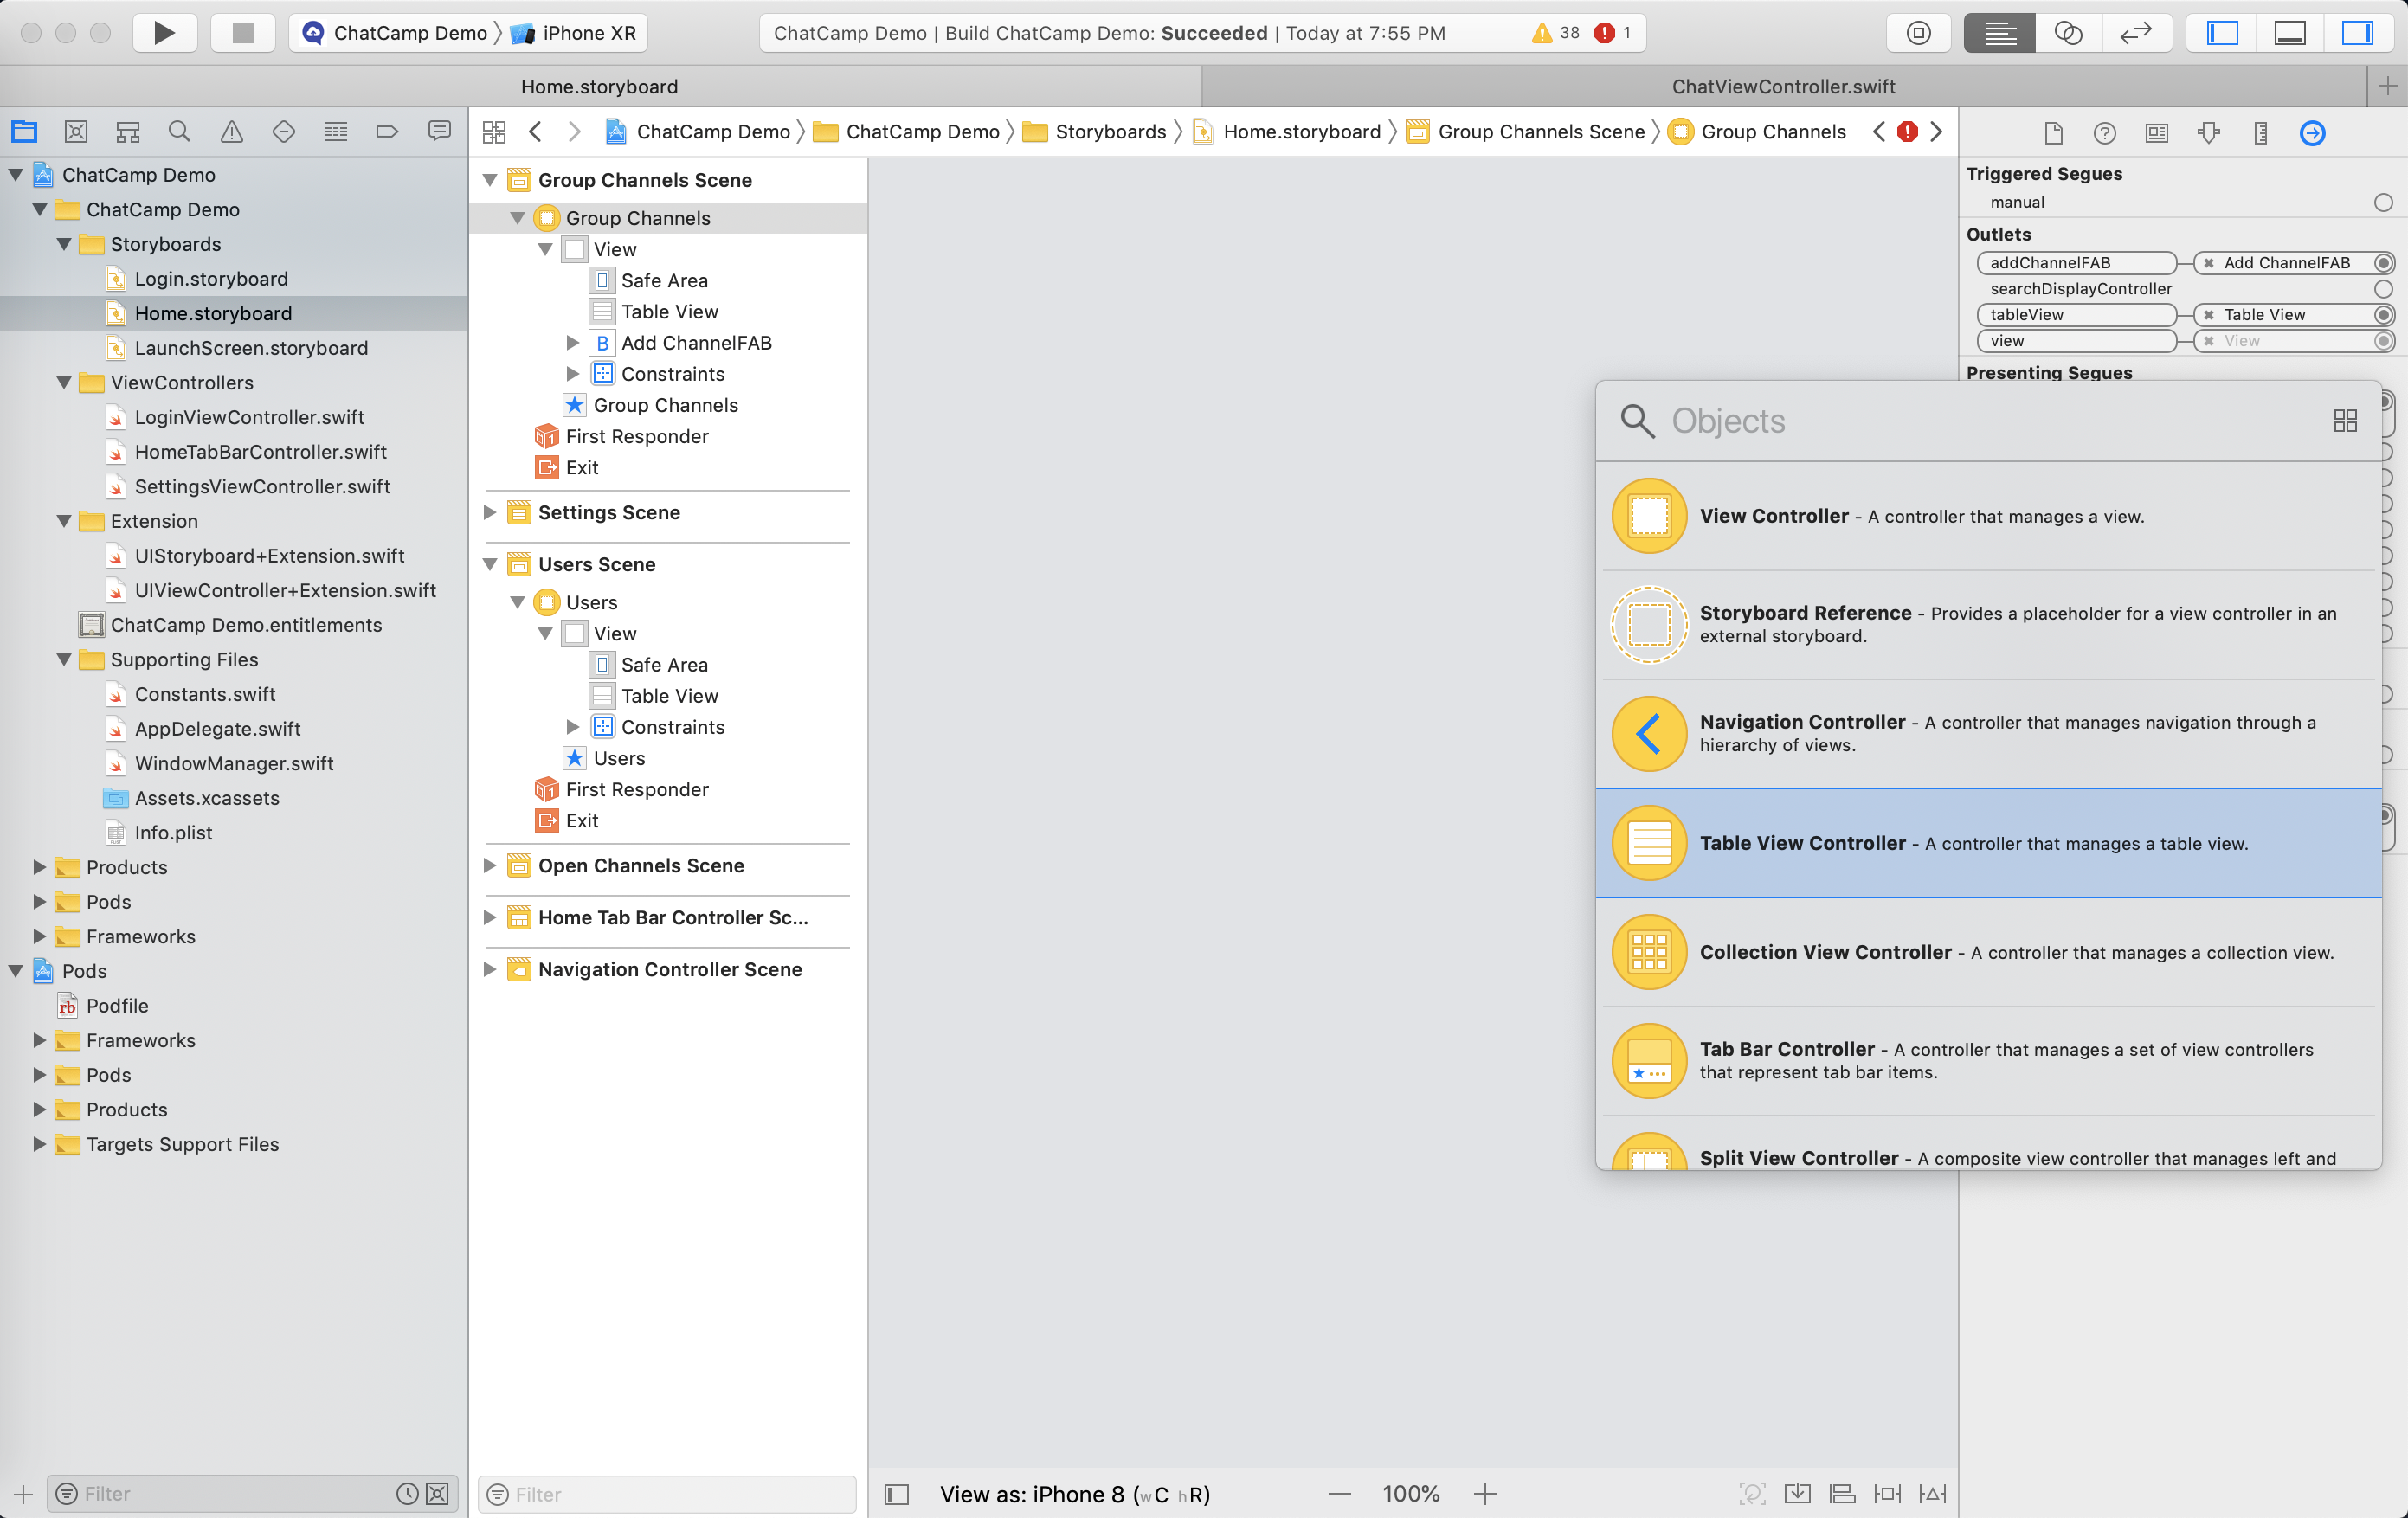Open the related items grid menu

click(494, 132)
